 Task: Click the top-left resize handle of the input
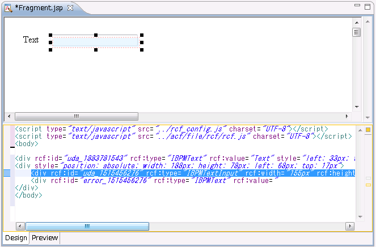point(50,35)
